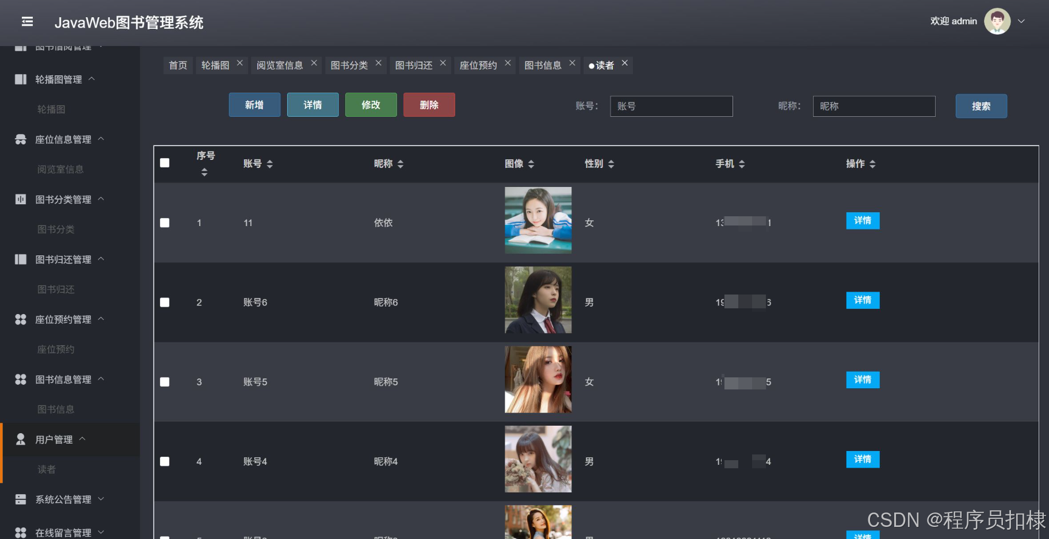Viewport: 1049px width, 539px height.
Task: Click the 轮播图管理 sidebar icon
Action: click(x=21, y=79)
